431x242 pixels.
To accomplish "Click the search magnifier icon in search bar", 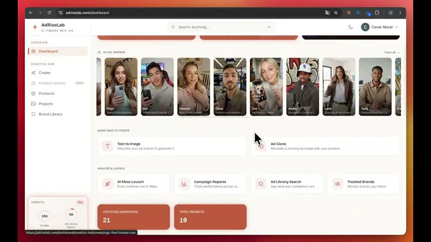I will [x=173, y=27].
